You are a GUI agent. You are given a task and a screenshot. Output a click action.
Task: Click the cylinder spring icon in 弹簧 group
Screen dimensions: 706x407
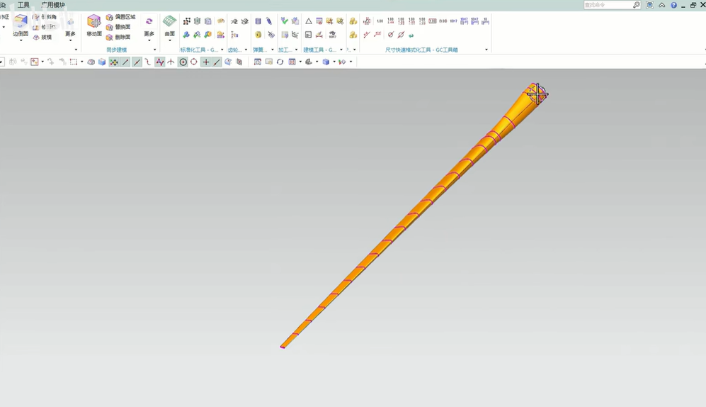(258, 21)
